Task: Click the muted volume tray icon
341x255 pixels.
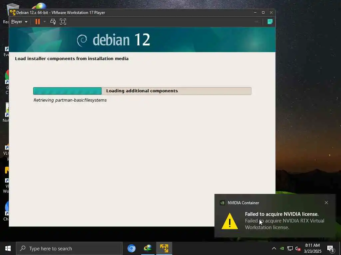Action: point(298,248)
